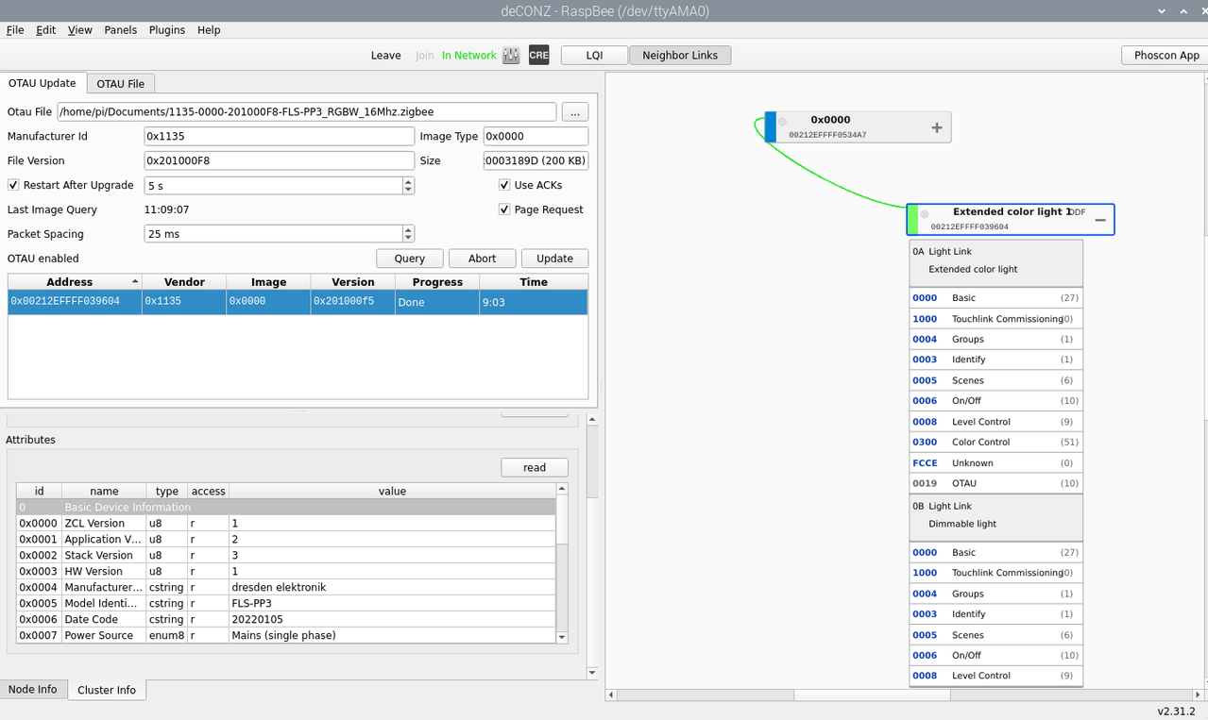Image resolution: width=1208 pixels, height=720 pixels.
Task: Click the LQI button
Action: click(594, 56)
